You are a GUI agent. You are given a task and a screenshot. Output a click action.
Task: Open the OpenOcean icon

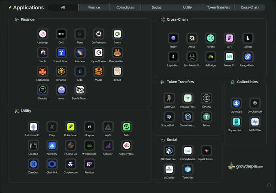coord(99,53)
